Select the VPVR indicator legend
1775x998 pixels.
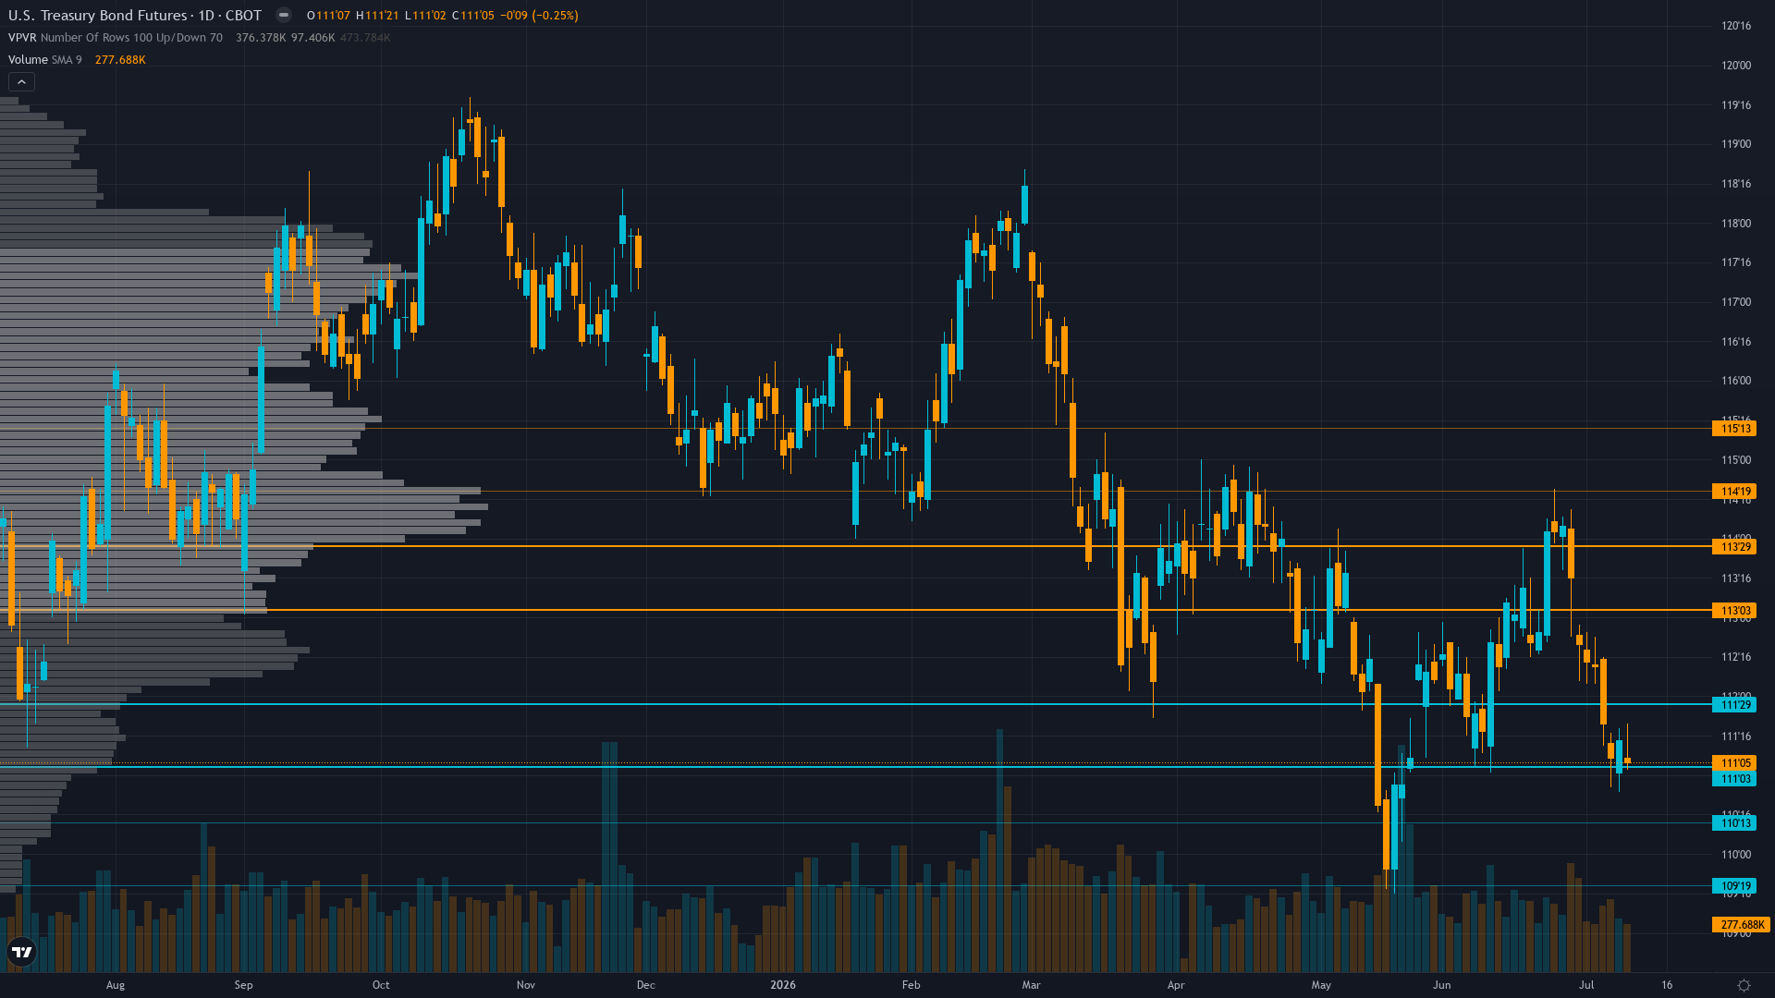pyautogui.click(x=116, y=38)
